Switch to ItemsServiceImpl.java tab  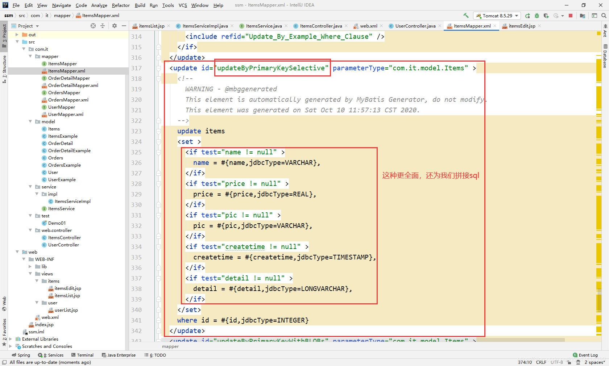coord(205,26)
